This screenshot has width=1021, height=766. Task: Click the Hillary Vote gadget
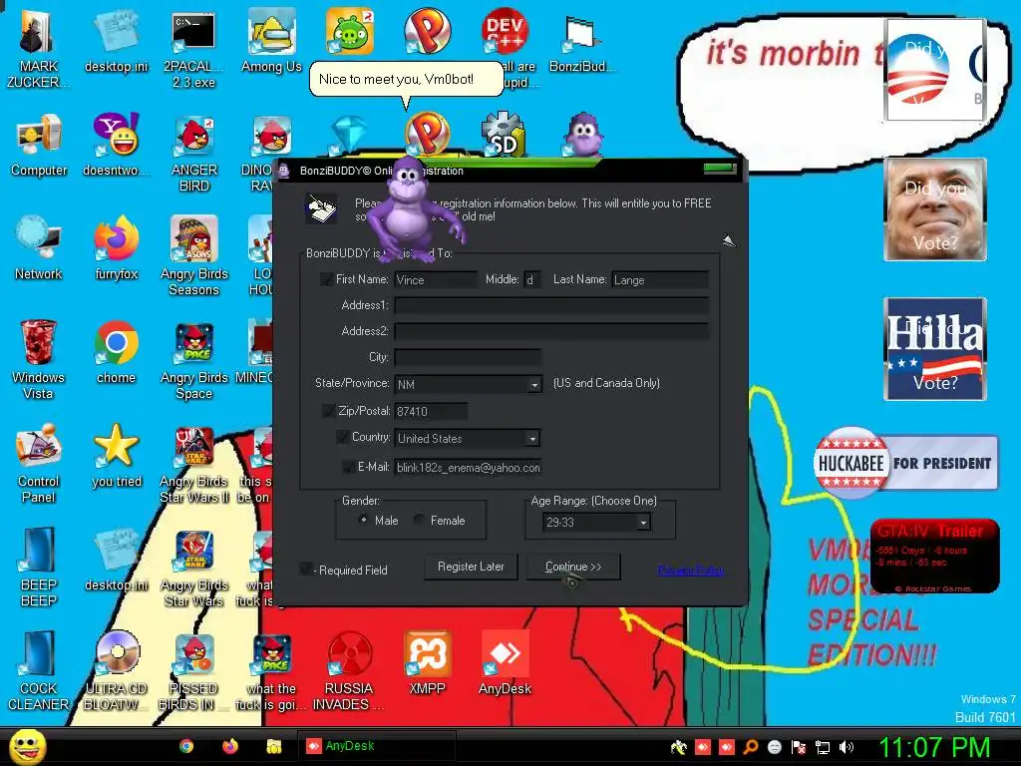click(x=934, y=348)
